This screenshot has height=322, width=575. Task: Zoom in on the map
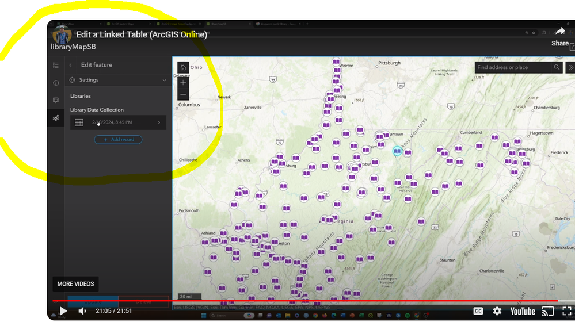(x=183, y=83)
